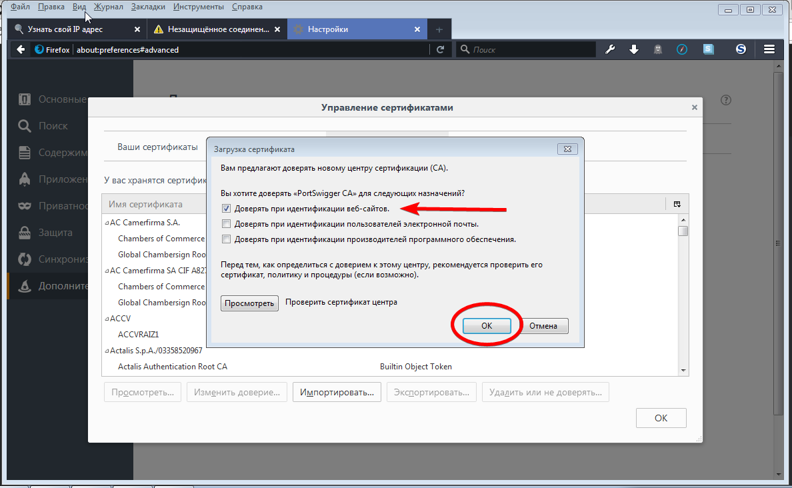
Task: Open the Журнал menu
Action: [x=108, y=7]
